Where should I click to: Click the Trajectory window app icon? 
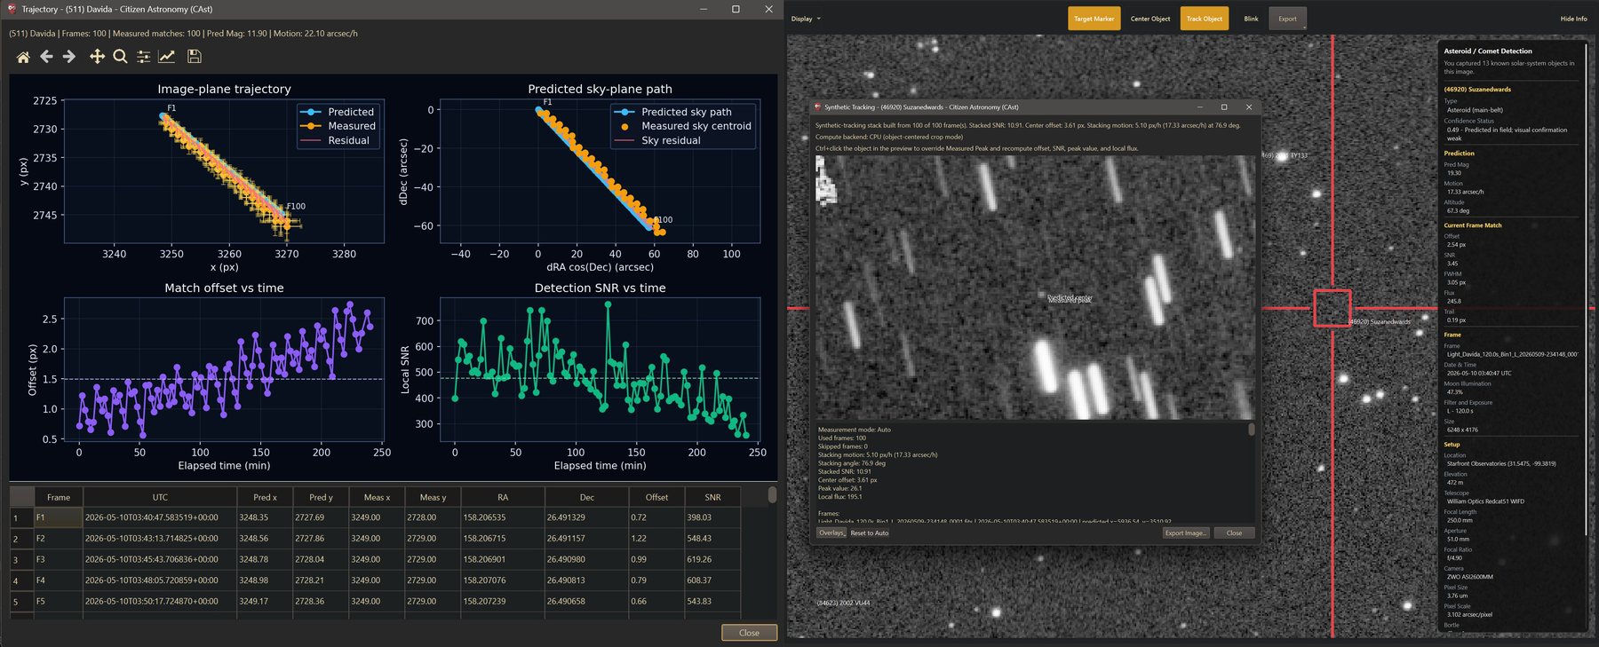tap(12, 9)
